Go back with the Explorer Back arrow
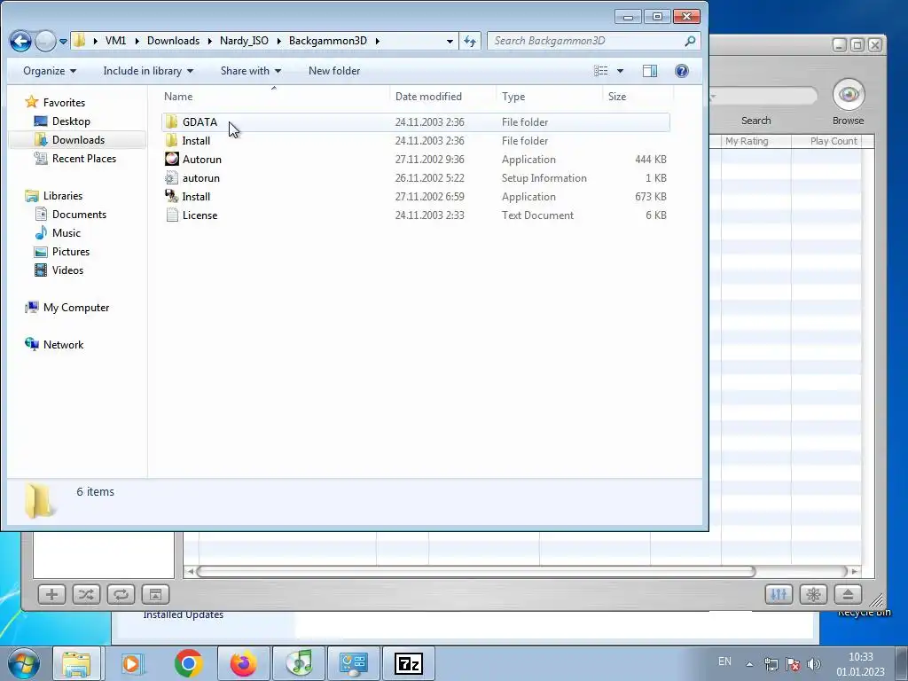Screen dimensions: 908x681 [x=21, y=41]
